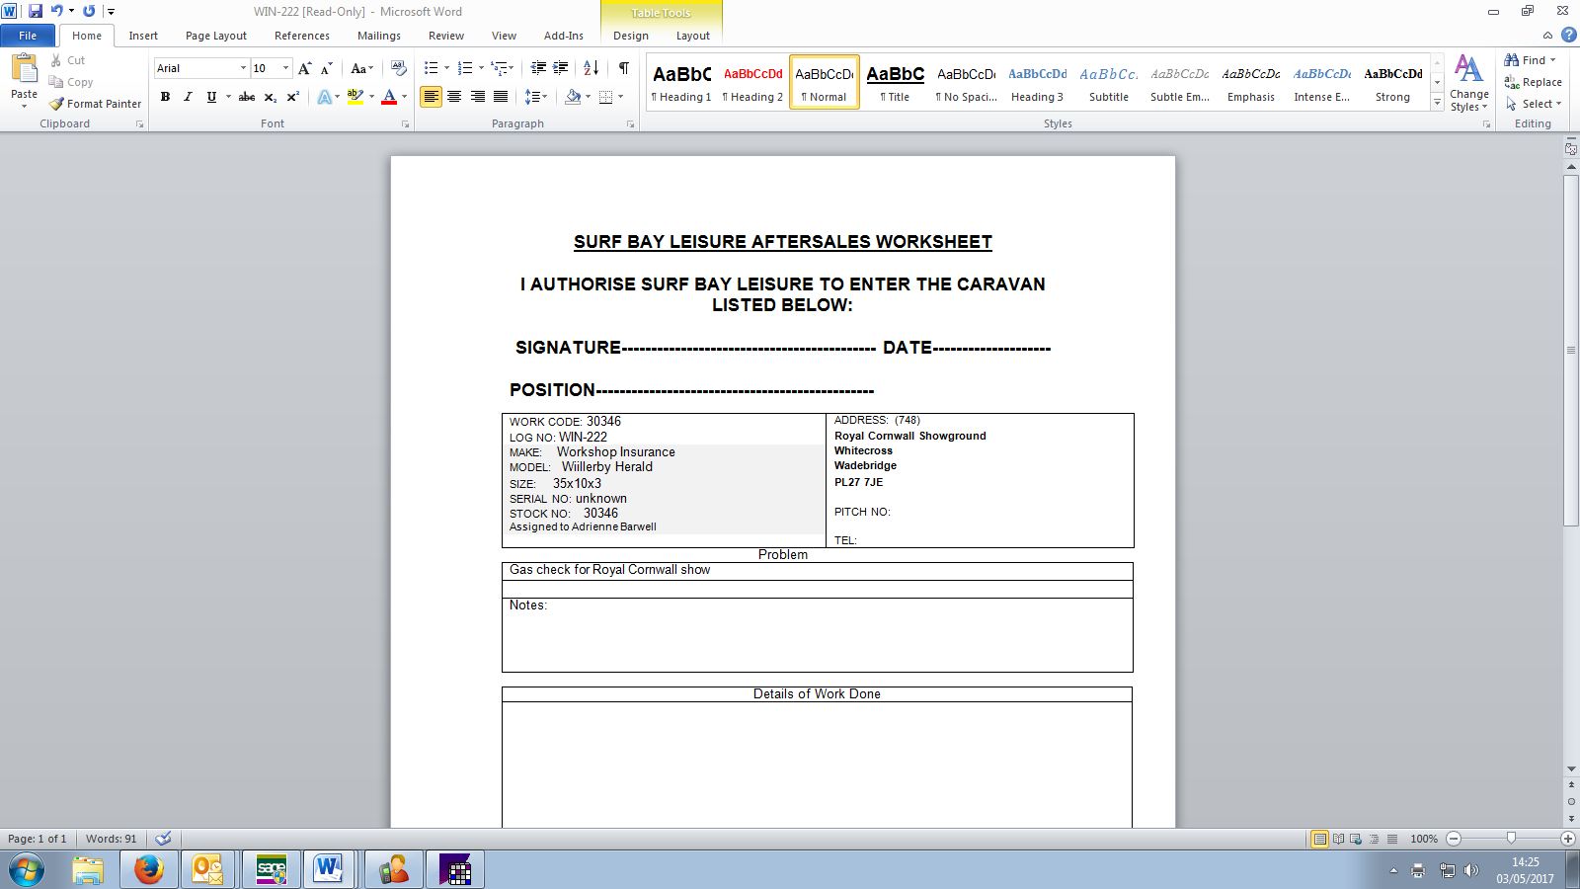Open Line Spacing dropdown
The width and height of the screenshot is (1580, 889).
click(536, 97)
